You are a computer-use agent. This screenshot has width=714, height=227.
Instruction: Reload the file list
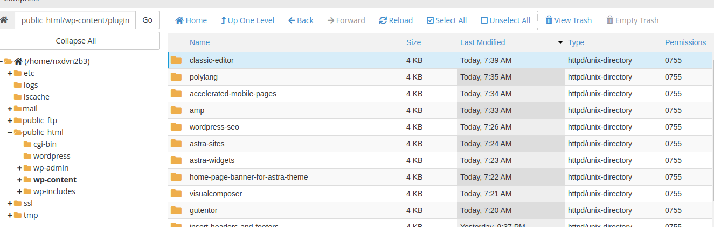(396, 20)
